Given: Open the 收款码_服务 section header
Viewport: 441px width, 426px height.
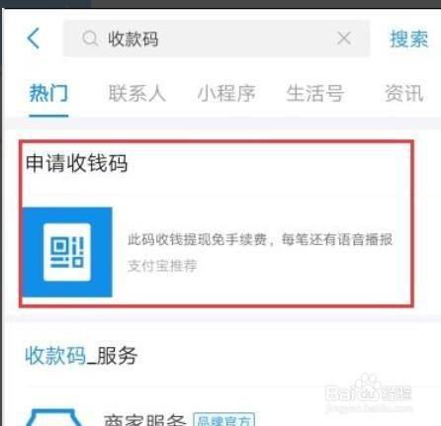Looking at the screenshot, I should coord(81,355).
